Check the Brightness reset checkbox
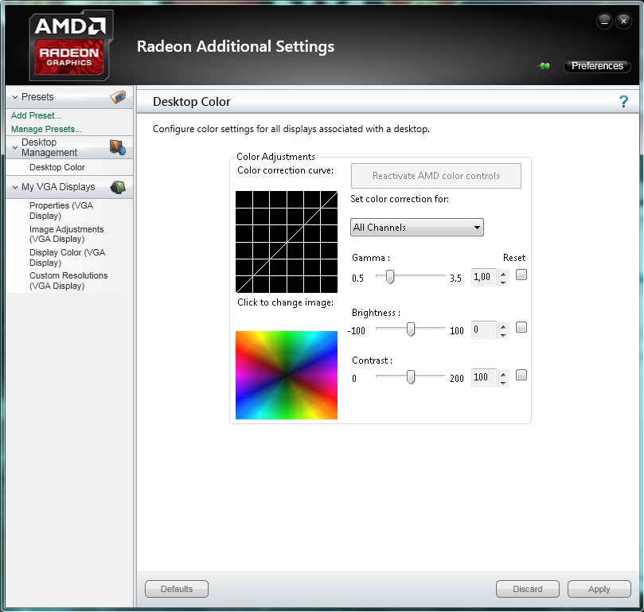 (521, 327)
